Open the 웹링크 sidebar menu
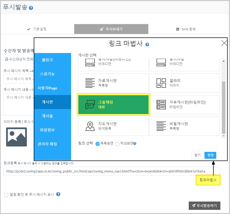The height and width of the screenshot is (214, 230). click(47, 60)
